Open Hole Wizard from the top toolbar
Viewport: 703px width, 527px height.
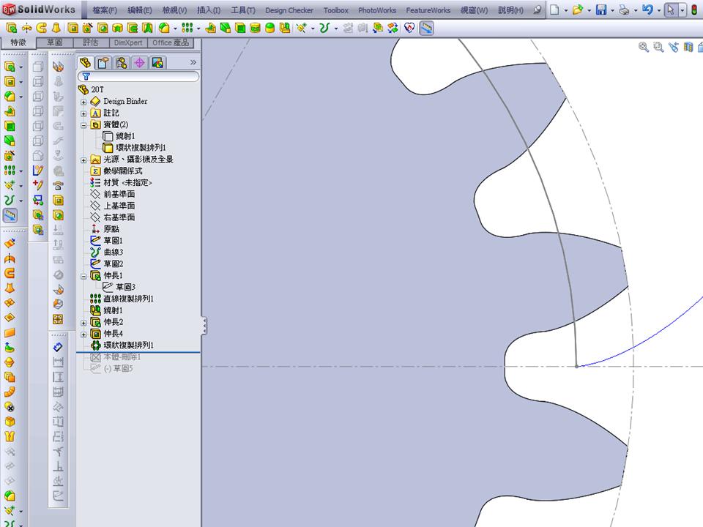87,29
